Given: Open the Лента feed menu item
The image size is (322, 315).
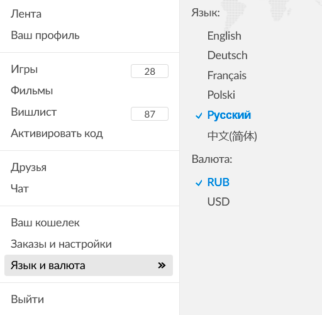Looking at the screenshot, I should click(26, 14).
